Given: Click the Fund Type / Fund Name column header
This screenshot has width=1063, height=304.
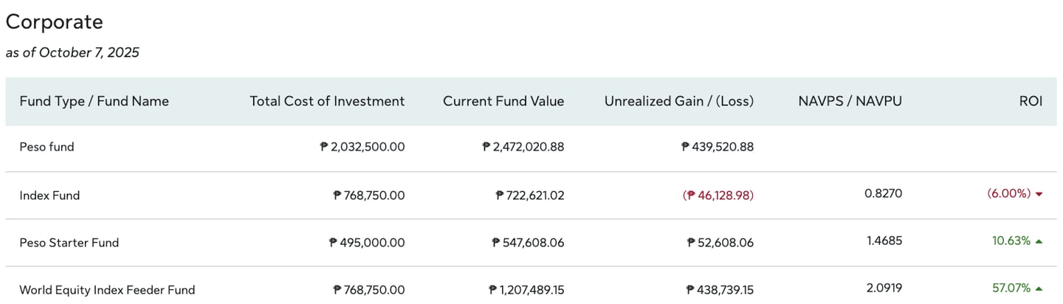Looking at the screenshot, I should tap(94, 101).
